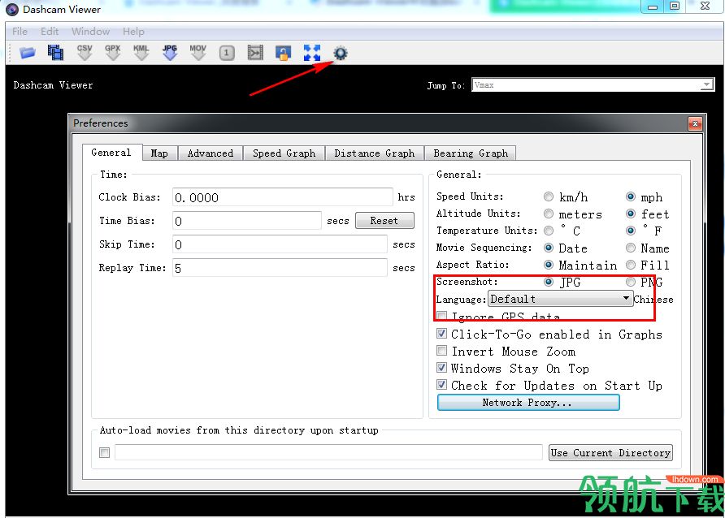Export clip using the MOV icon

[x=198, y=53]
